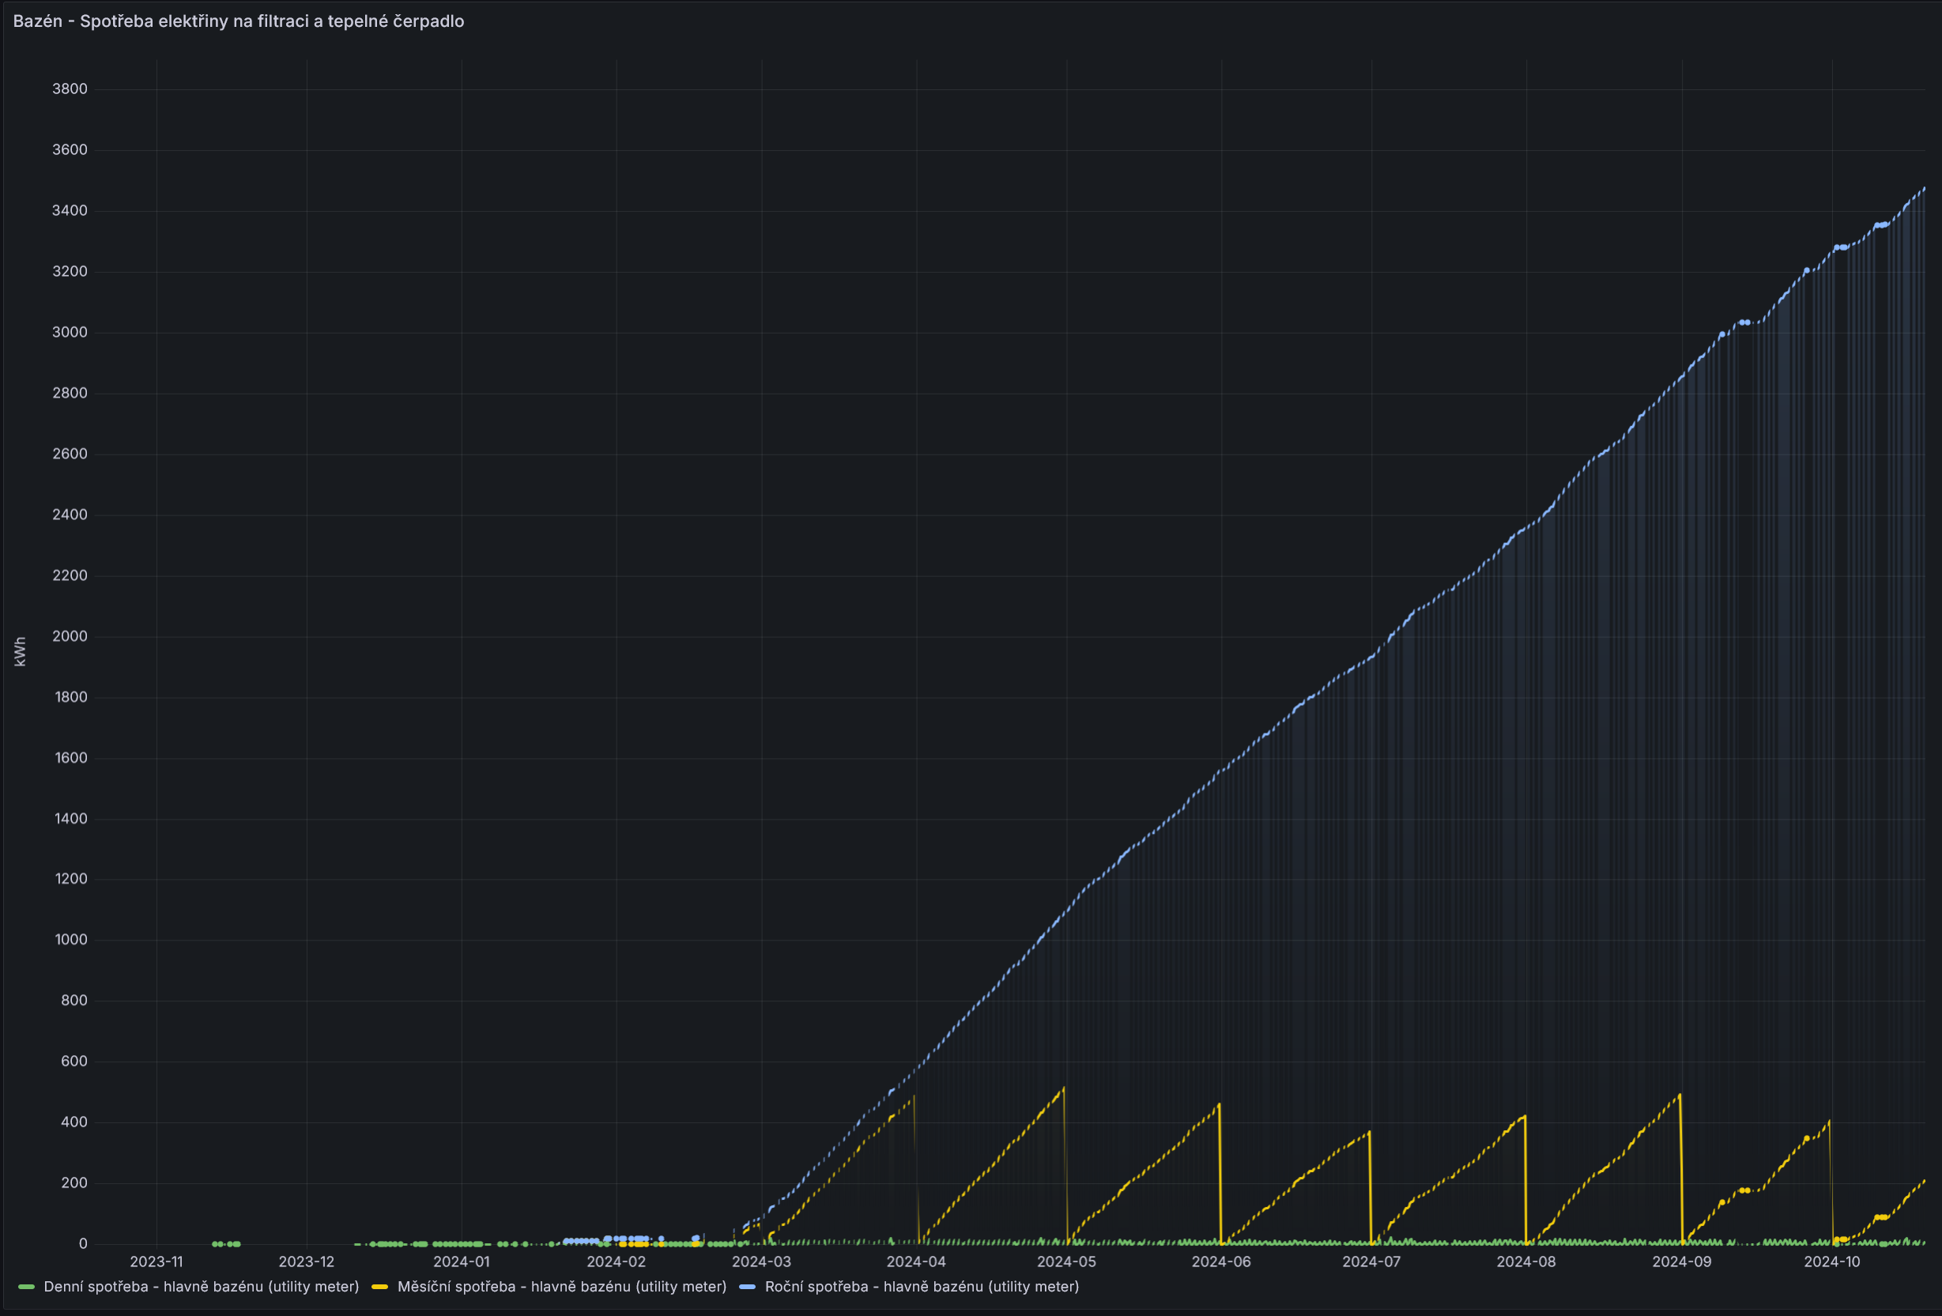Open panel menu via the Bazén title
The image size is (1942, 1316).
click(x=238, y=21)
